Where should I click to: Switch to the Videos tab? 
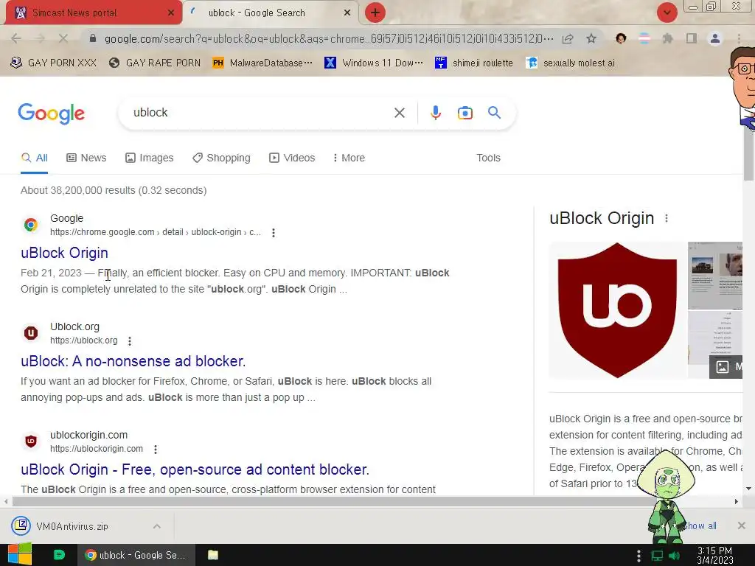292,158
